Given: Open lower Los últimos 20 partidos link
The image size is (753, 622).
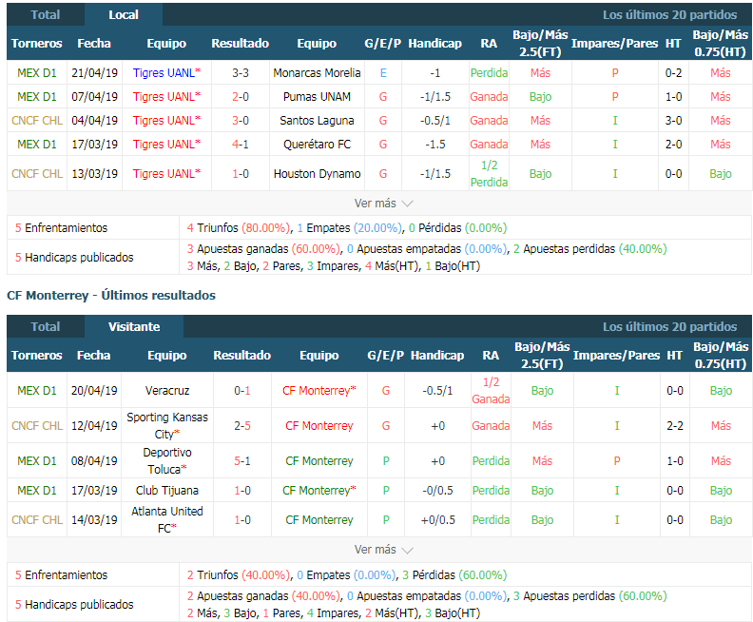Looking at the screenshot, I should click(x=669, y=326).
